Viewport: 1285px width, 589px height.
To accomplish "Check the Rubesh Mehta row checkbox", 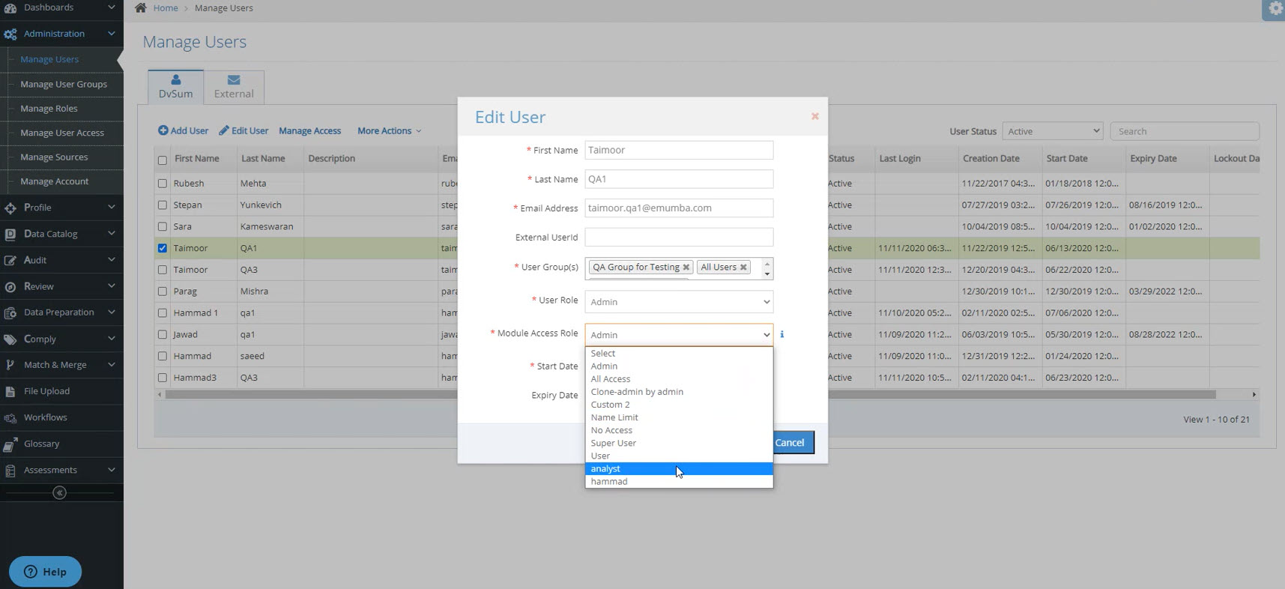I will coord(163,183).
